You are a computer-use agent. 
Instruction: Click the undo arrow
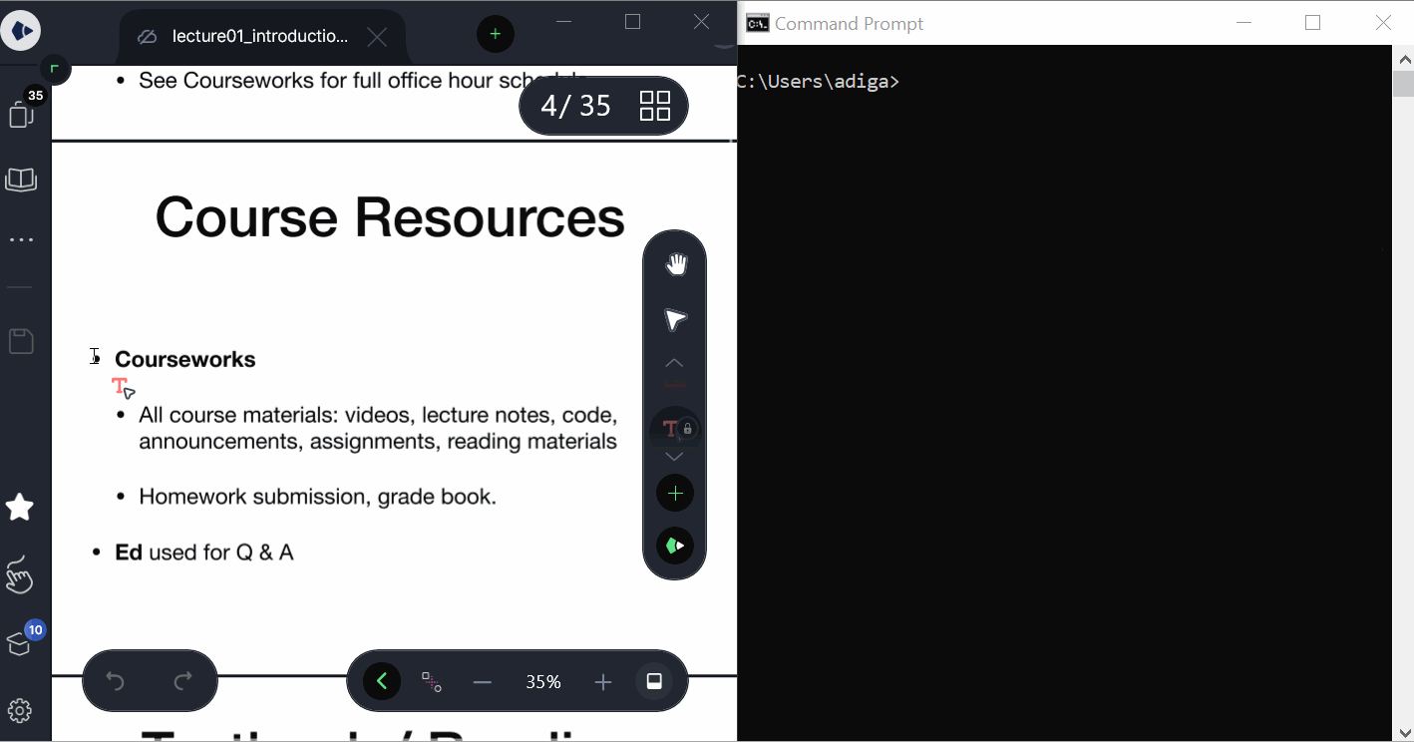[116, 681]
